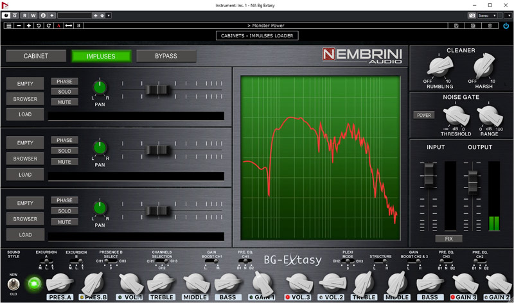Click the trash icon to delete preset
Image resolution: width=514 pixels, height=303 pixels.
[x=490, y=26]
